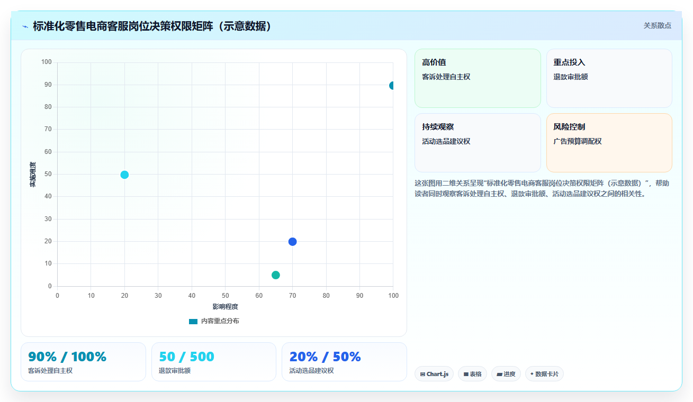Click the 内容重点分布 legend label
This screenshot has width=693, height=402.
click(x=220, y=321)
